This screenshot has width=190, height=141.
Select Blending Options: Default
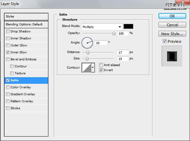[26, 24]
